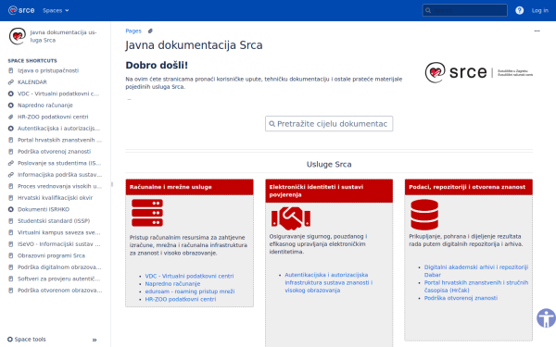Click link icon beside Poslovanje sa studentima
Image resolution: width=556 pixels, height=347 pixels.
(x=10, y=163)
